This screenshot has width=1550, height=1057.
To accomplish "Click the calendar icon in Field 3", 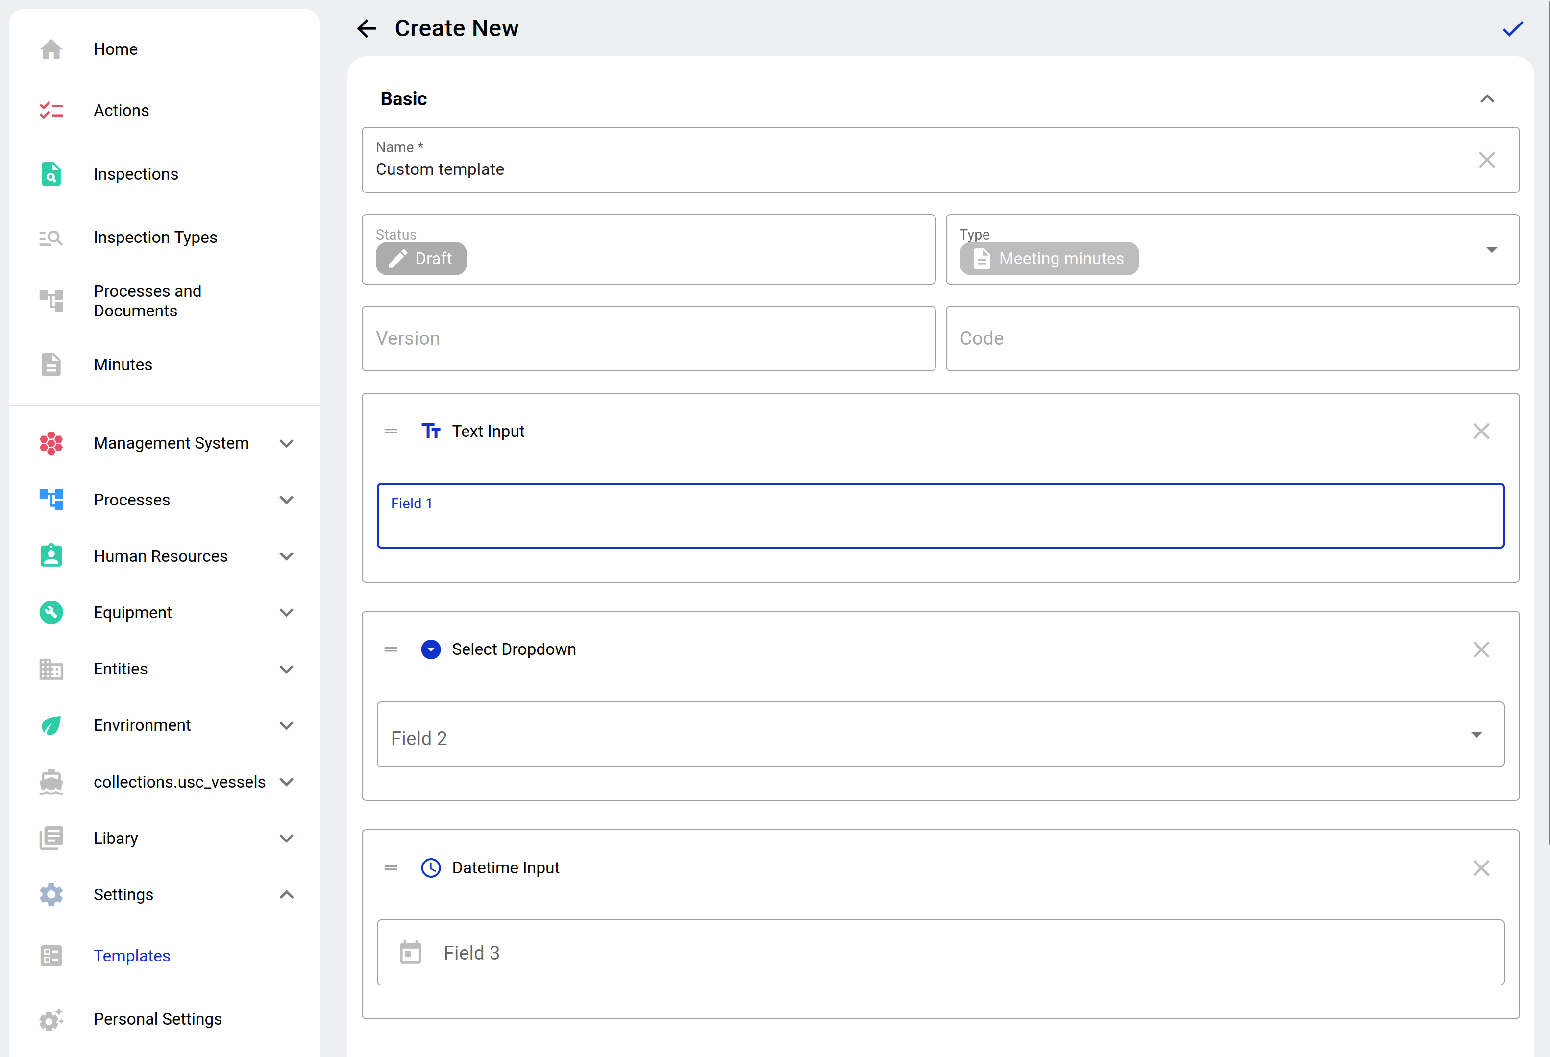I will pos(411,952).
